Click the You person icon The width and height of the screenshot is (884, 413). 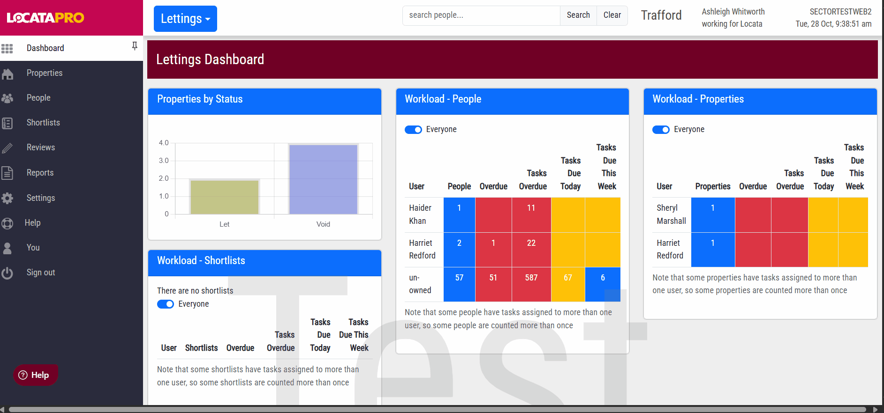pos(7,248)
